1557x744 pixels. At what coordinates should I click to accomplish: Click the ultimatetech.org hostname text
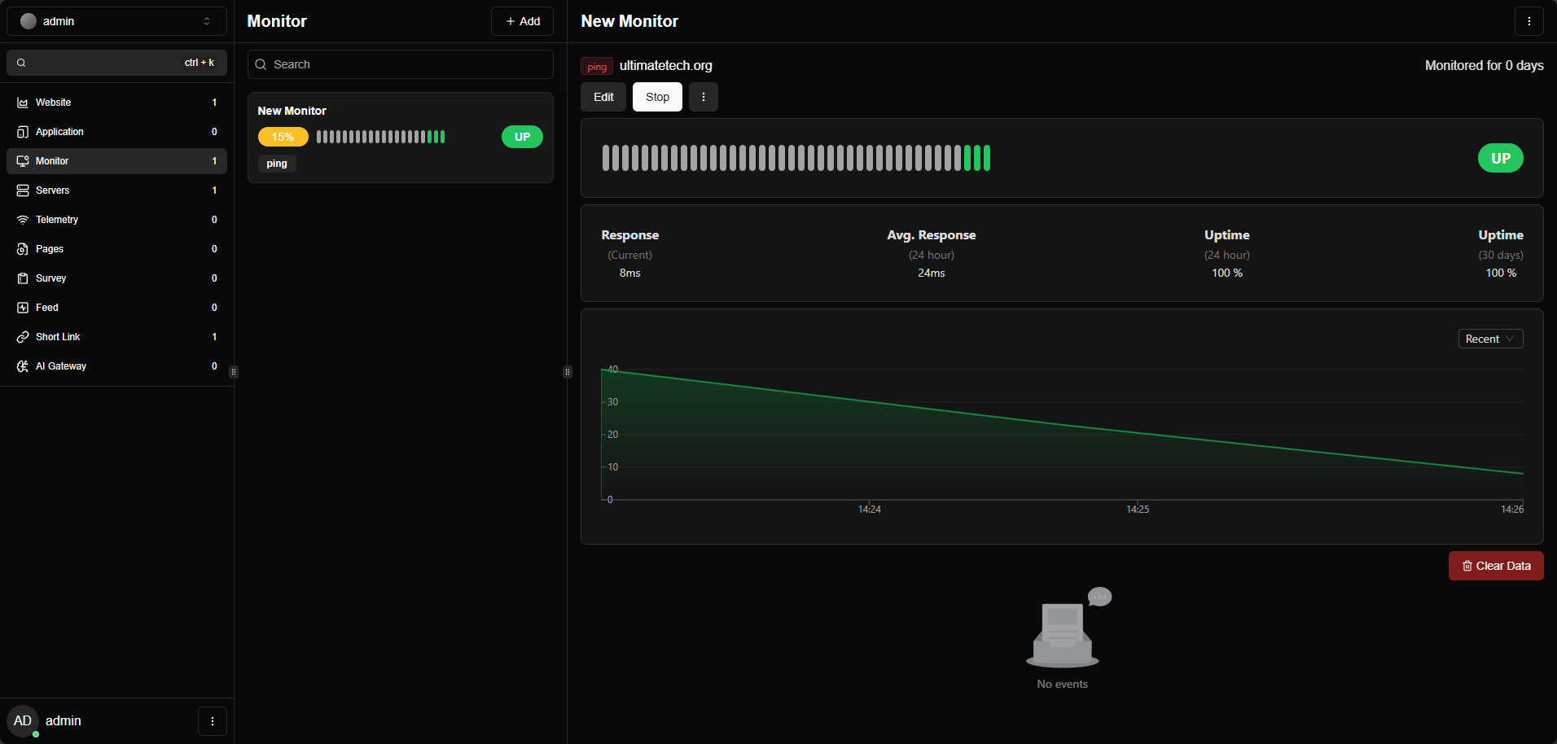665,65
